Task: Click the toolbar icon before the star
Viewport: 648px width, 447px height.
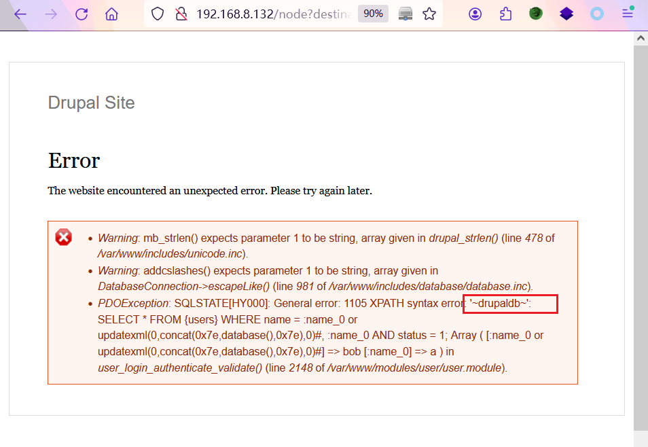Action: pyautogui.click(x=406, y=14)
